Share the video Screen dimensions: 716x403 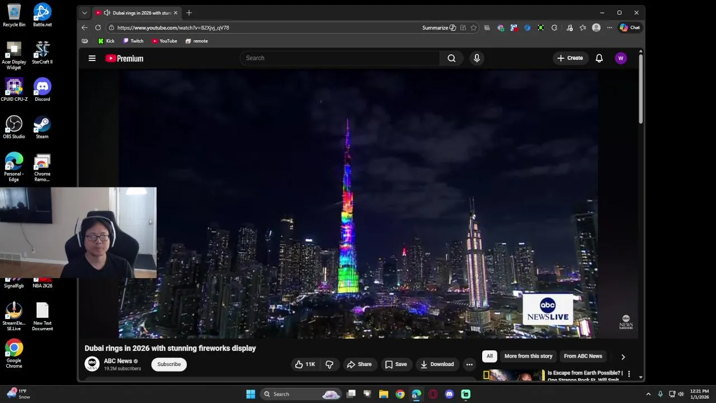coord(359,364)
